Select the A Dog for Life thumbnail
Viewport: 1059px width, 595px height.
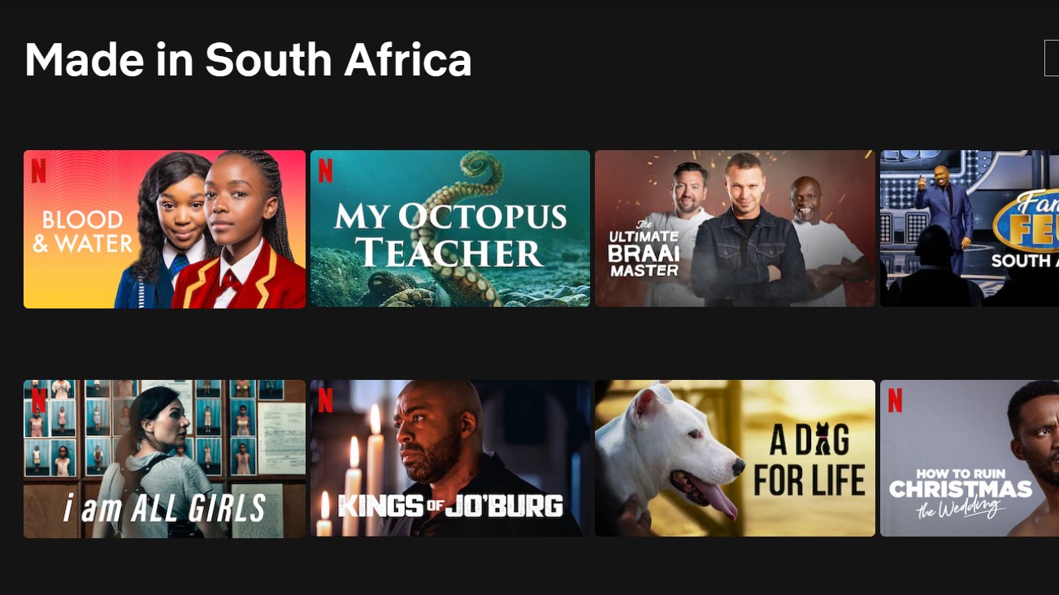coord(735,459)
